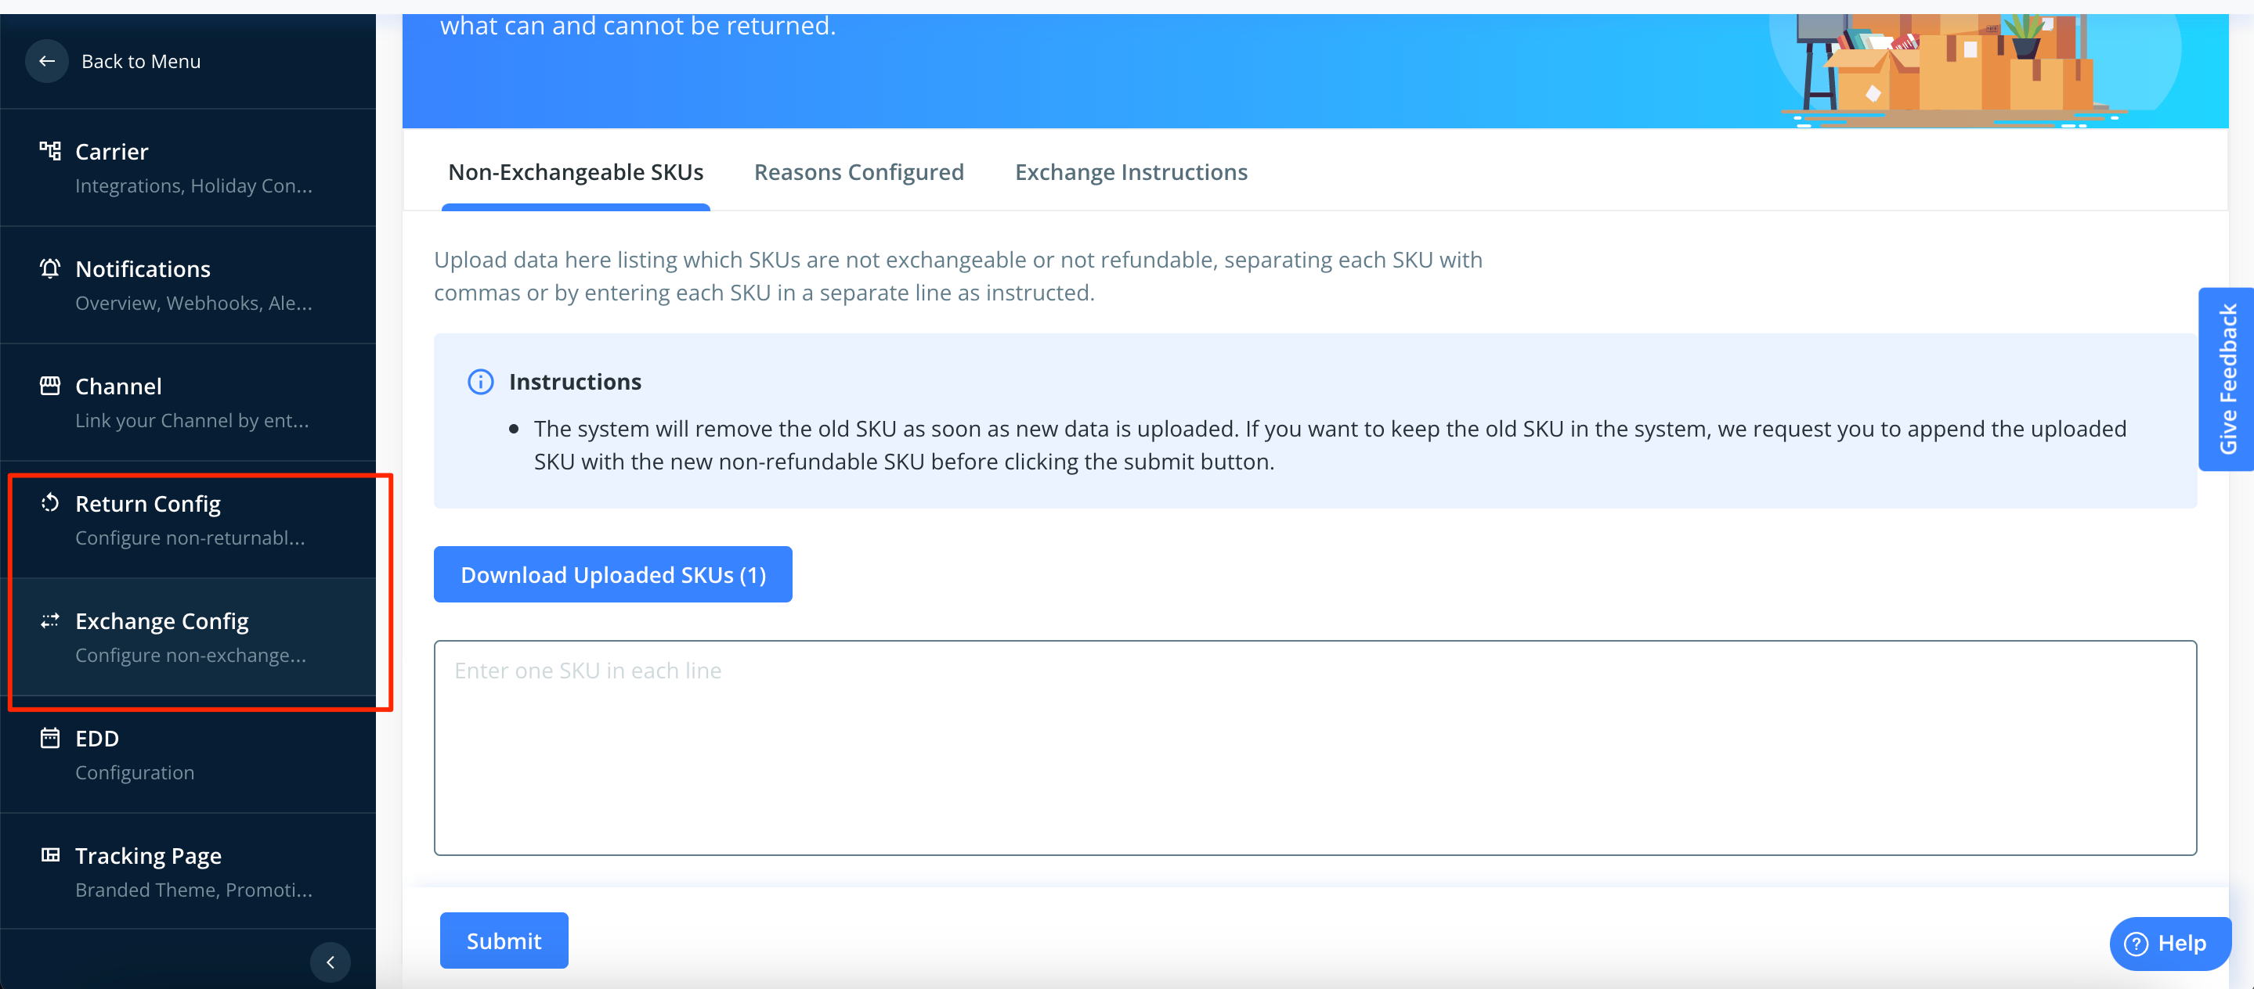Go to EDD Configuration menu entry

coord(135,753)
